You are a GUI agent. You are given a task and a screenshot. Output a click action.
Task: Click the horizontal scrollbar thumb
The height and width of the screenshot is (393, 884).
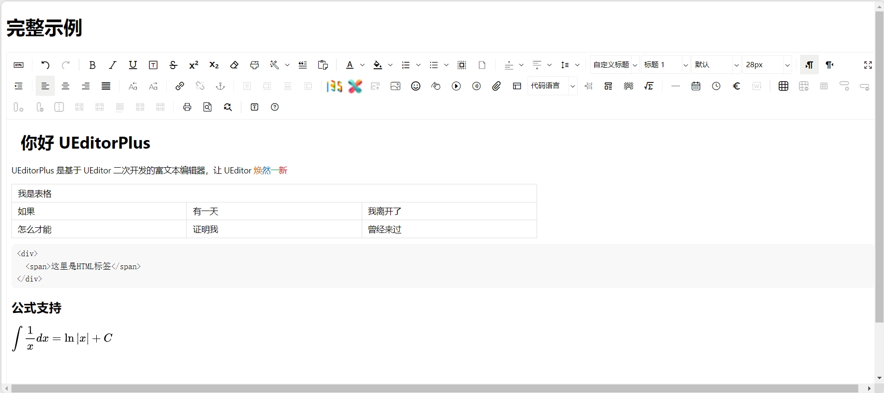(435, 389)
